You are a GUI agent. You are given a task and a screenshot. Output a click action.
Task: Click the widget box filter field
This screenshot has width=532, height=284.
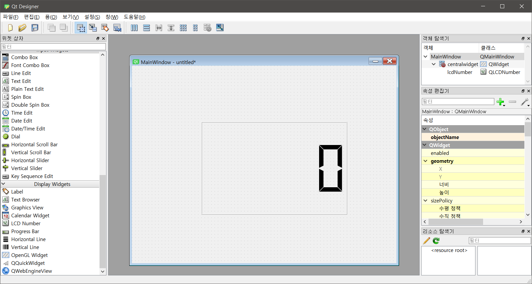point(53,47)
